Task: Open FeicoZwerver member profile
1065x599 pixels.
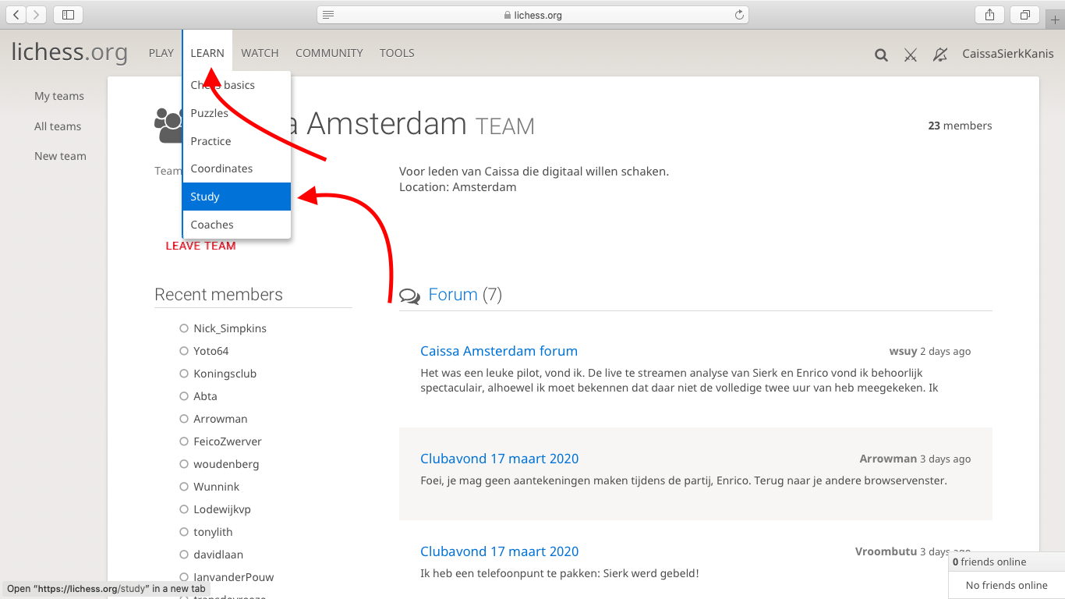Action: [228, 441]
